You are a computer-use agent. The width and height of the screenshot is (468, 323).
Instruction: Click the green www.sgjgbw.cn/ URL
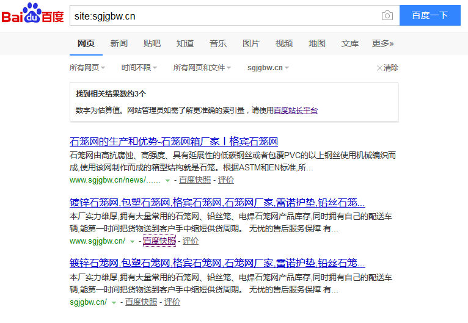pyautogui.click(x=97, y=241)
